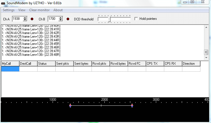Screen dimensions: 211x123
Task: Click the Sent pkts column header
Action: tap(65, 64)
